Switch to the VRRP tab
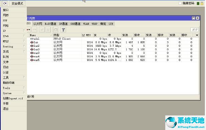 coord(95,24)
